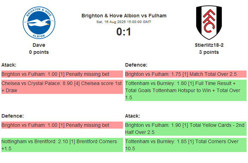
Task: Click the left Atack section heading
Action: [9, 65]
